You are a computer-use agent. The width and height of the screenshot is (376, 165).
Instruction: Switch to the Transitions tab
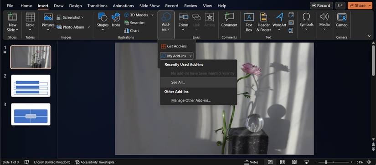[x=98, y=6]
